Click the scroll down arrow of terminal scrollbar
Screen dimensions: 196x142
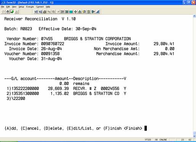pos(194,136)
